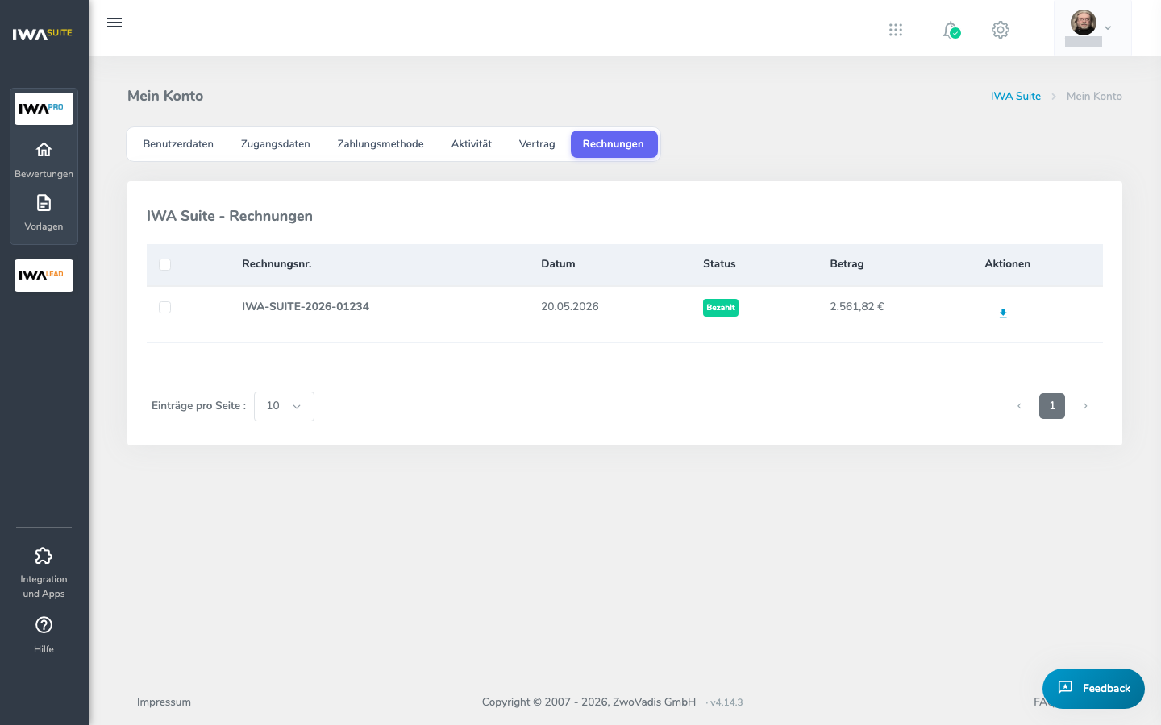
Task: Go to Bewertungen in sidebar
Action: pos(44,159)
